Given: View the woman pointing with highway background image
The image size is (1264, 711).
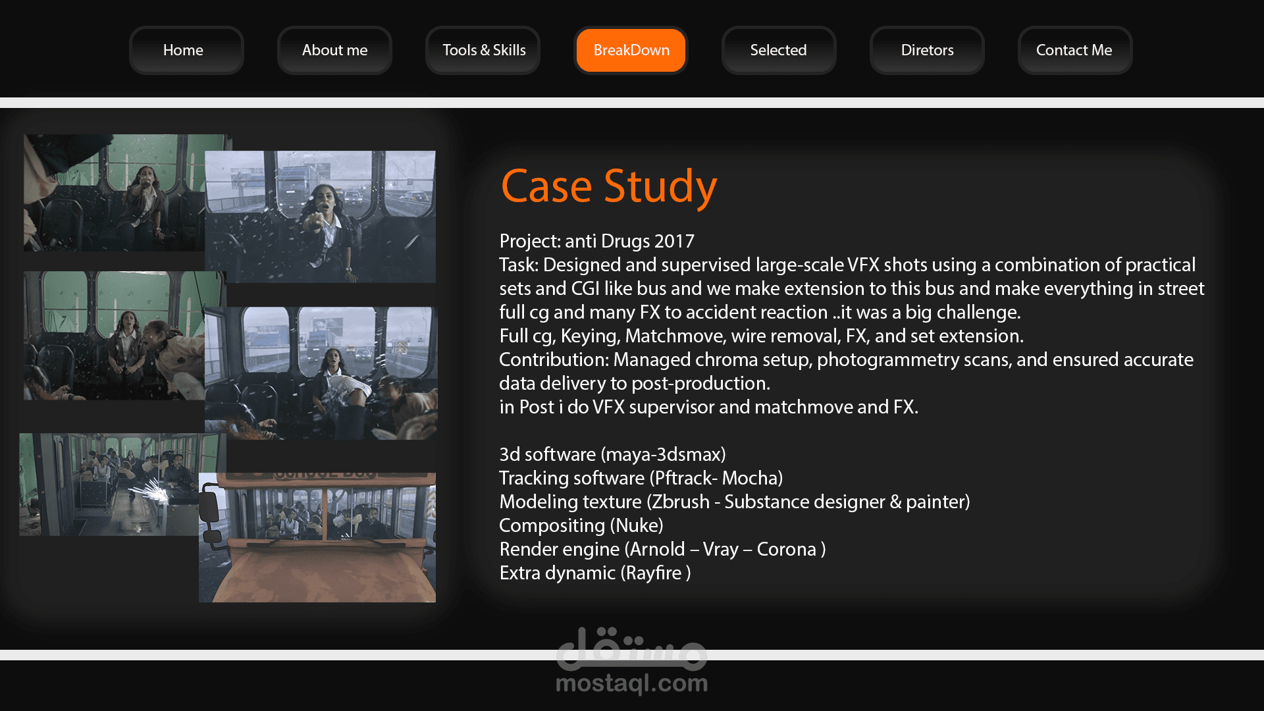Looking at the screenshot, I should (321, 217).
